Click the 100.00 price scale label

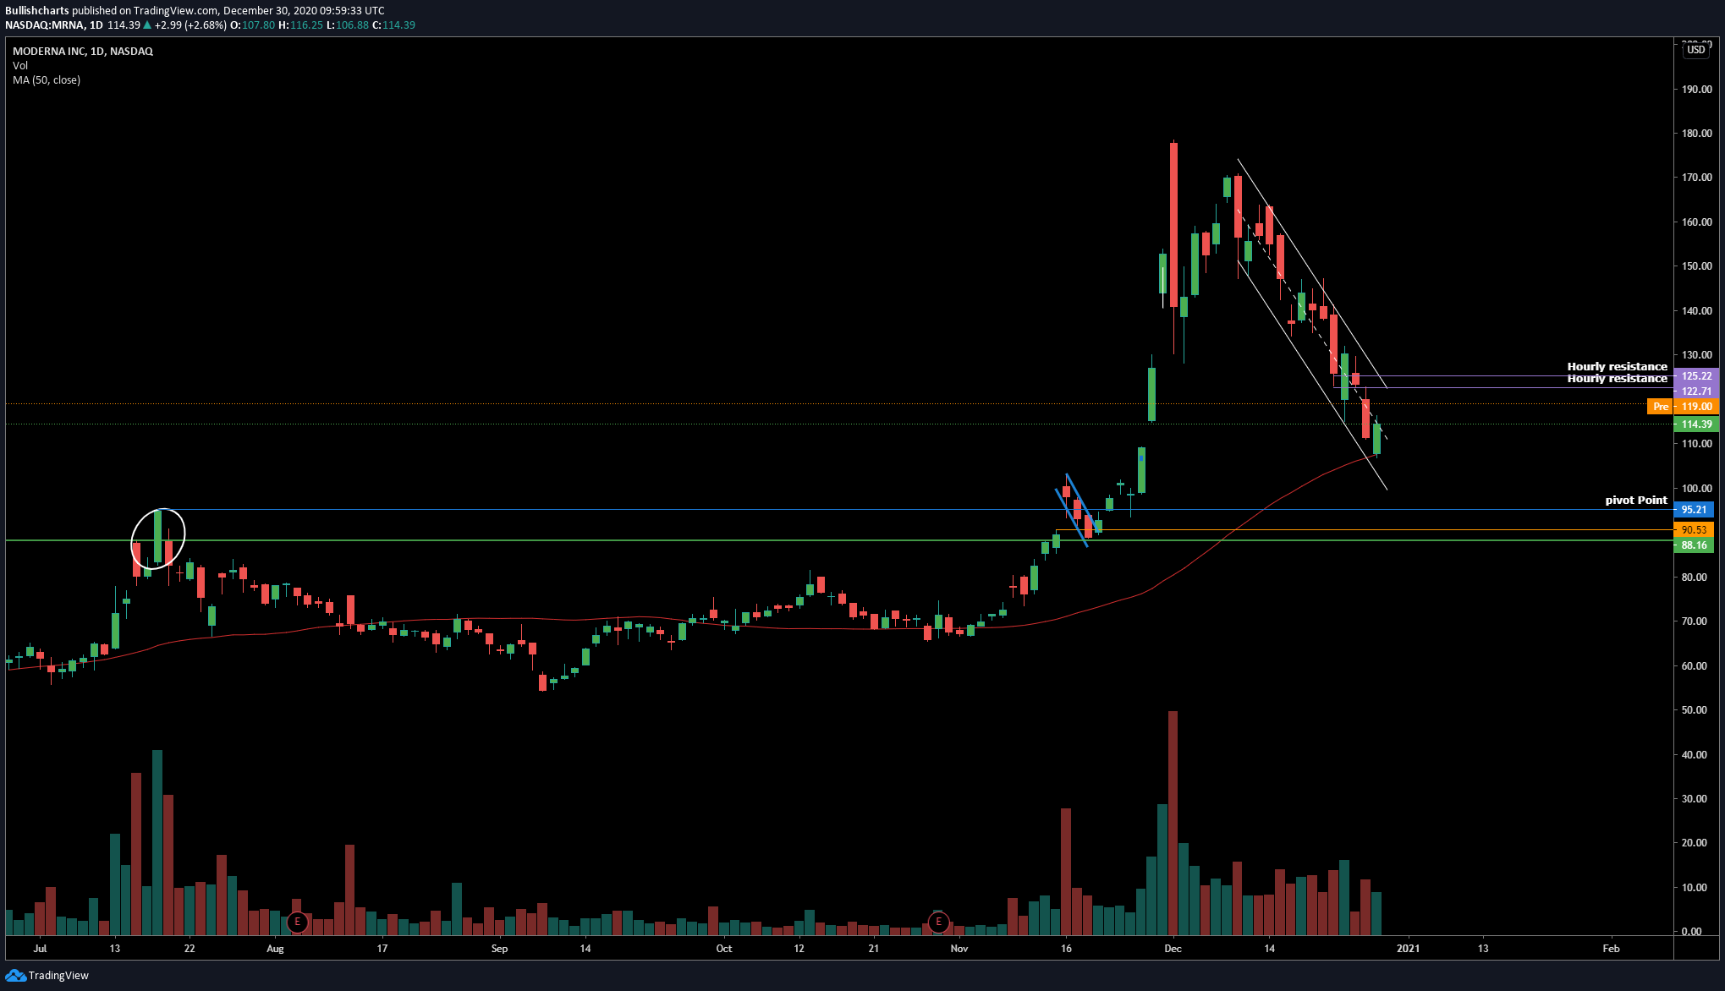tap(1697, 489)
